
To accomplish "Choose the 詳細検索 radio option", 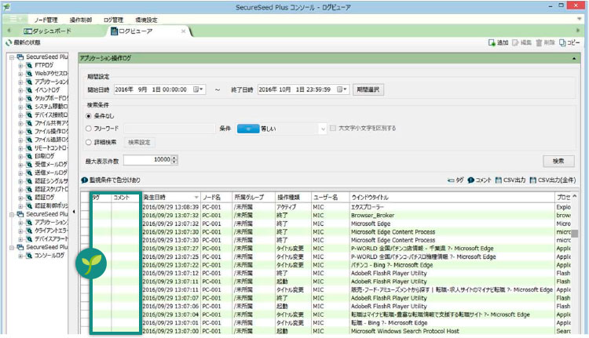I will [x=89, y=142].
